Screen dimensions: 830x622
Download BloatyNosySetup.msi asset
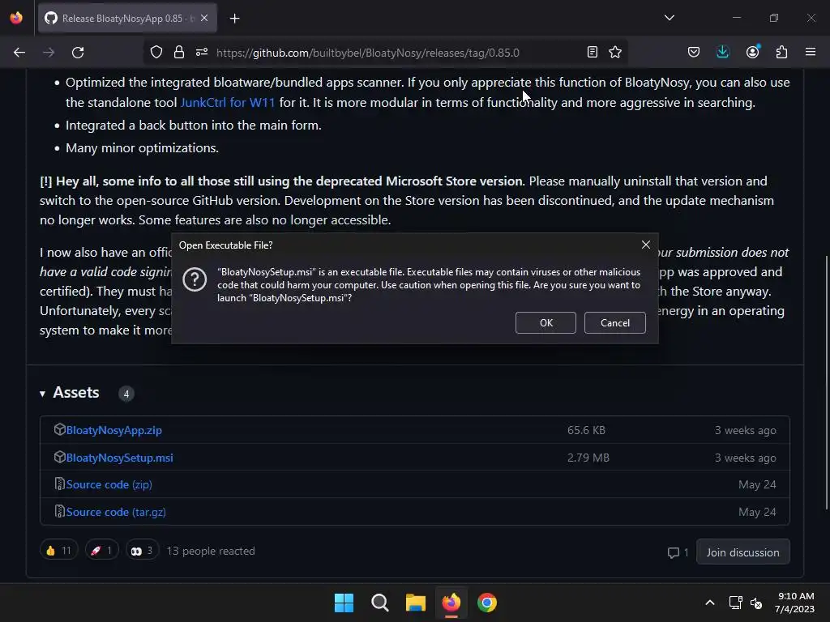tap(120, 458)
